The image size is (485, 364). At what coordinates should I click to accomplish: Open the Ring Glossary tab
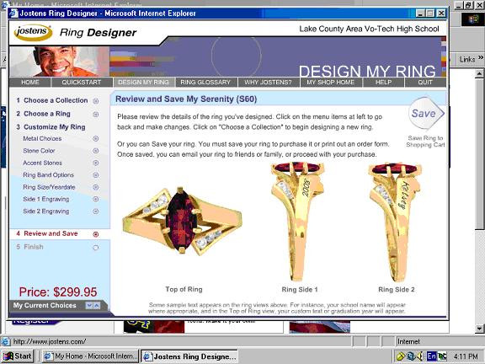tap(205, 83)
